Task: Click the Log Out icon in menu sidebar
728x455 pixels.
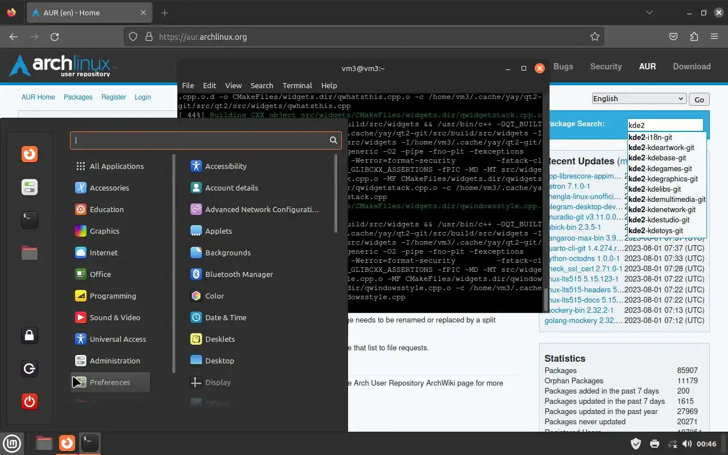Action: (x=30, y=369)
